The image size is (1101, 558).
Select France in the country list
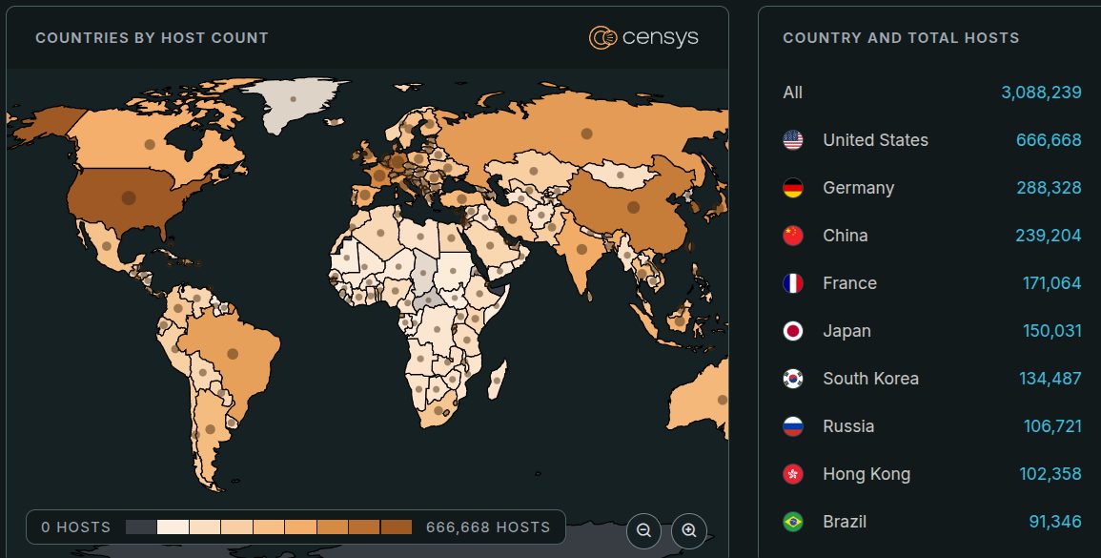pos(931,283)
